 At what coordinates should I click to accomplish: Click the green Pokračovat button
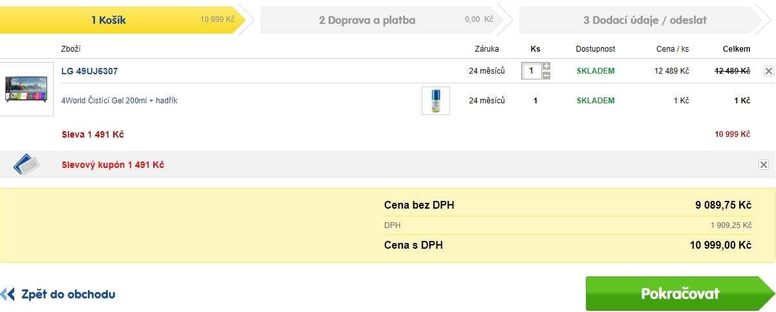pyautogui.click(x=680, y=293)
